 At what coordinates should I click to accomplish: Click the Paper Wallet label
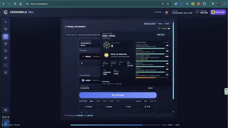(x=71, y=35)
